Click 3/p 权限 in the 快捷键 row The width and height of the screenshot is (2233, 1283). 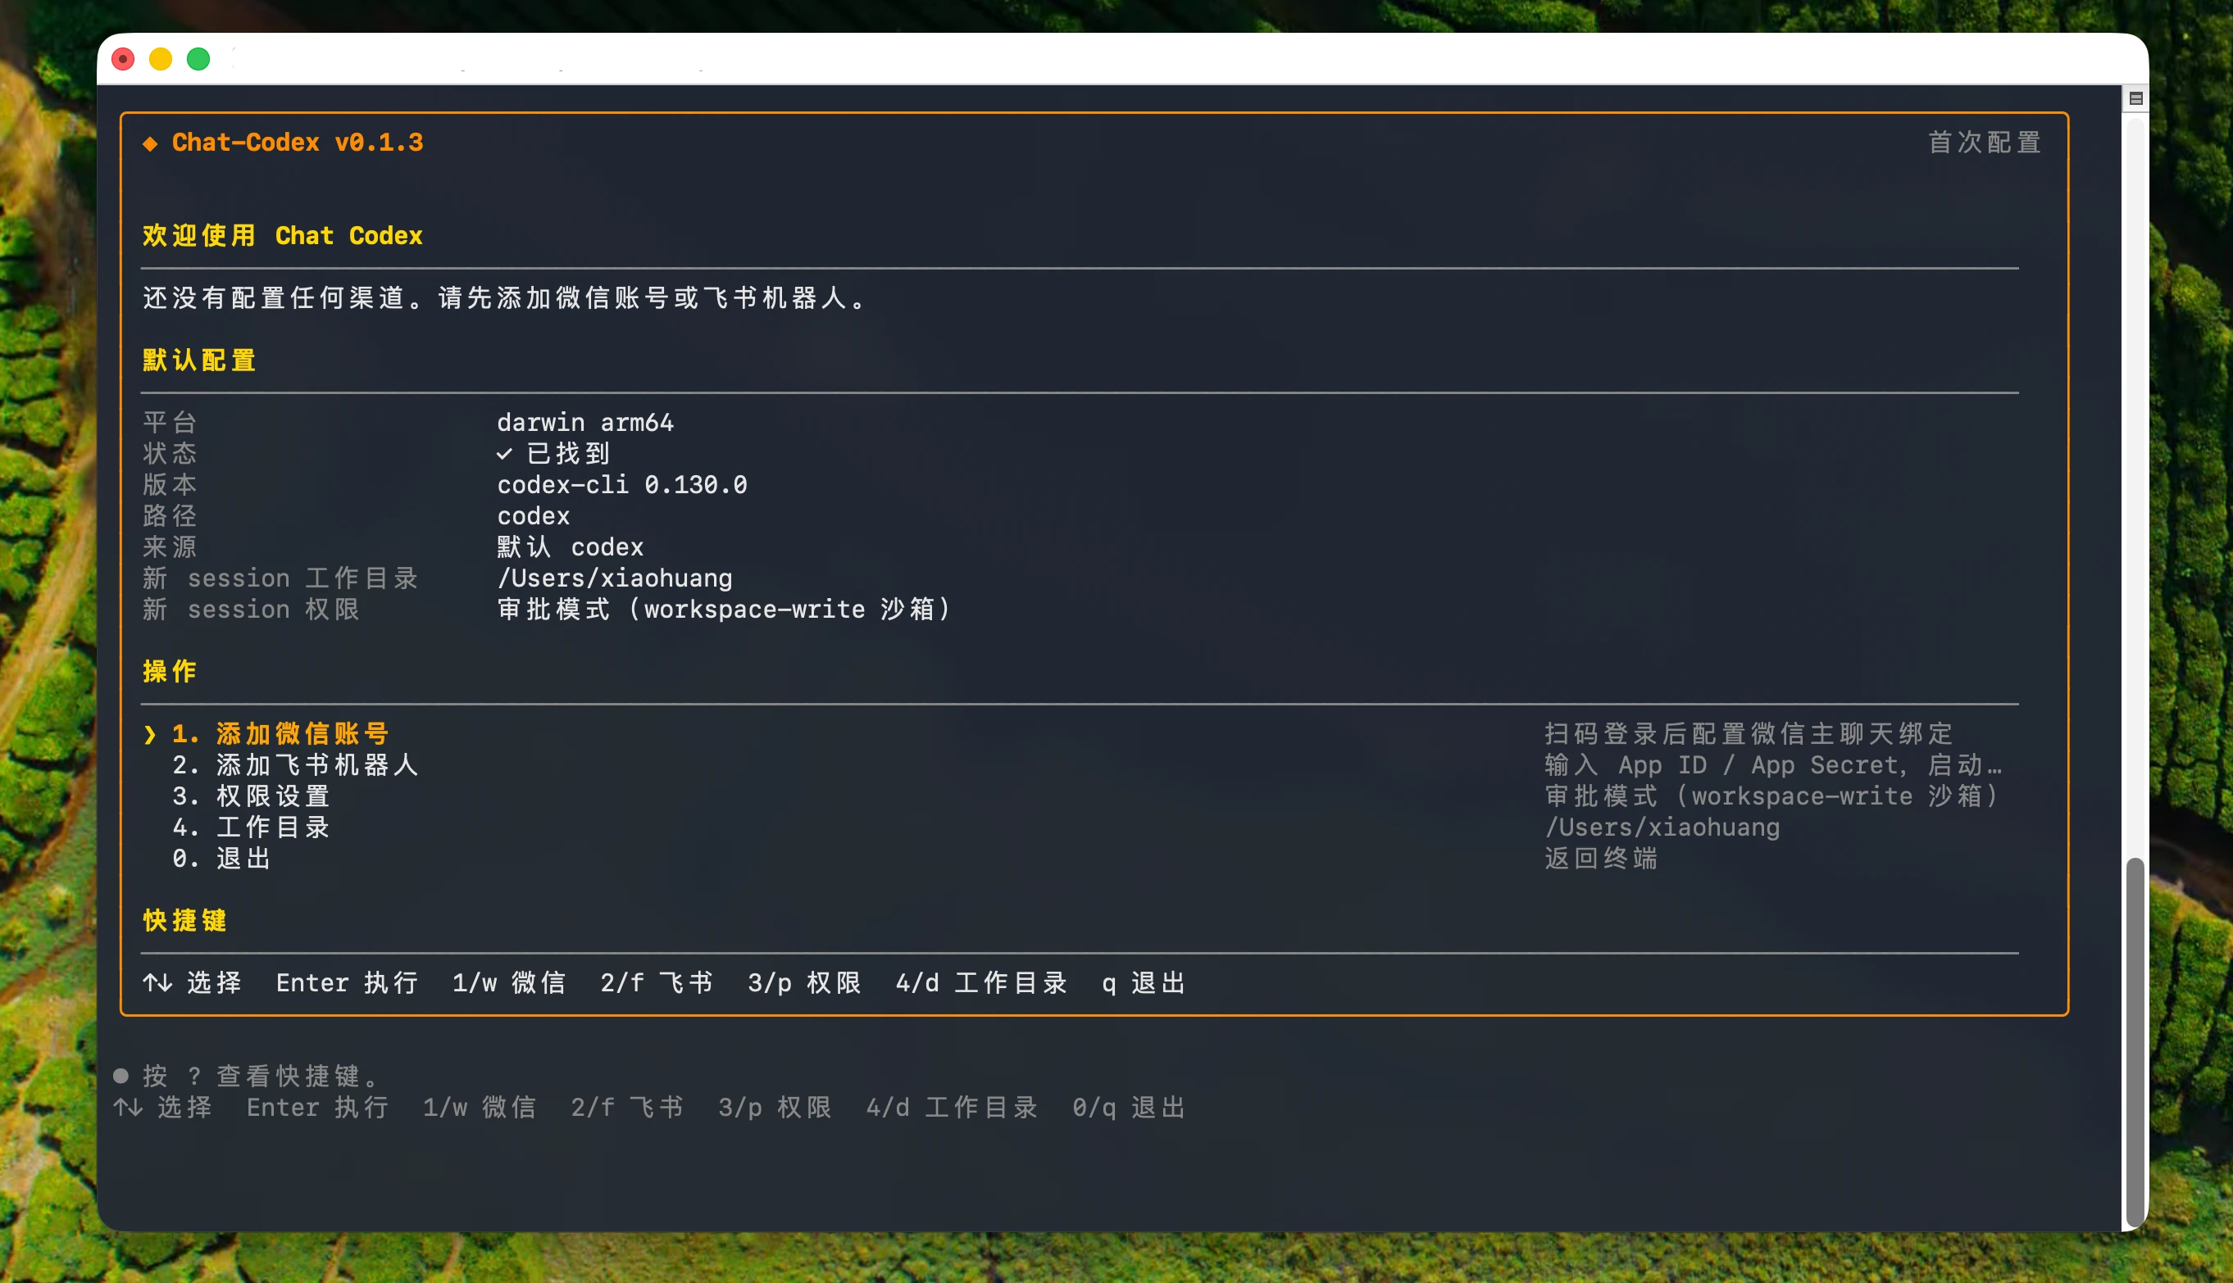click(x=804, y=982)
